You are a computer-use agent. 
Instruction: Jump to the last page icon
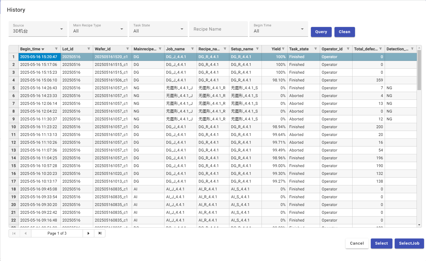point(100,233)
